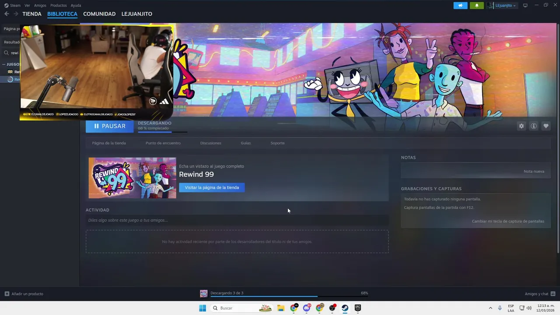Click the bottom download progress bar

tap(289, 297)
